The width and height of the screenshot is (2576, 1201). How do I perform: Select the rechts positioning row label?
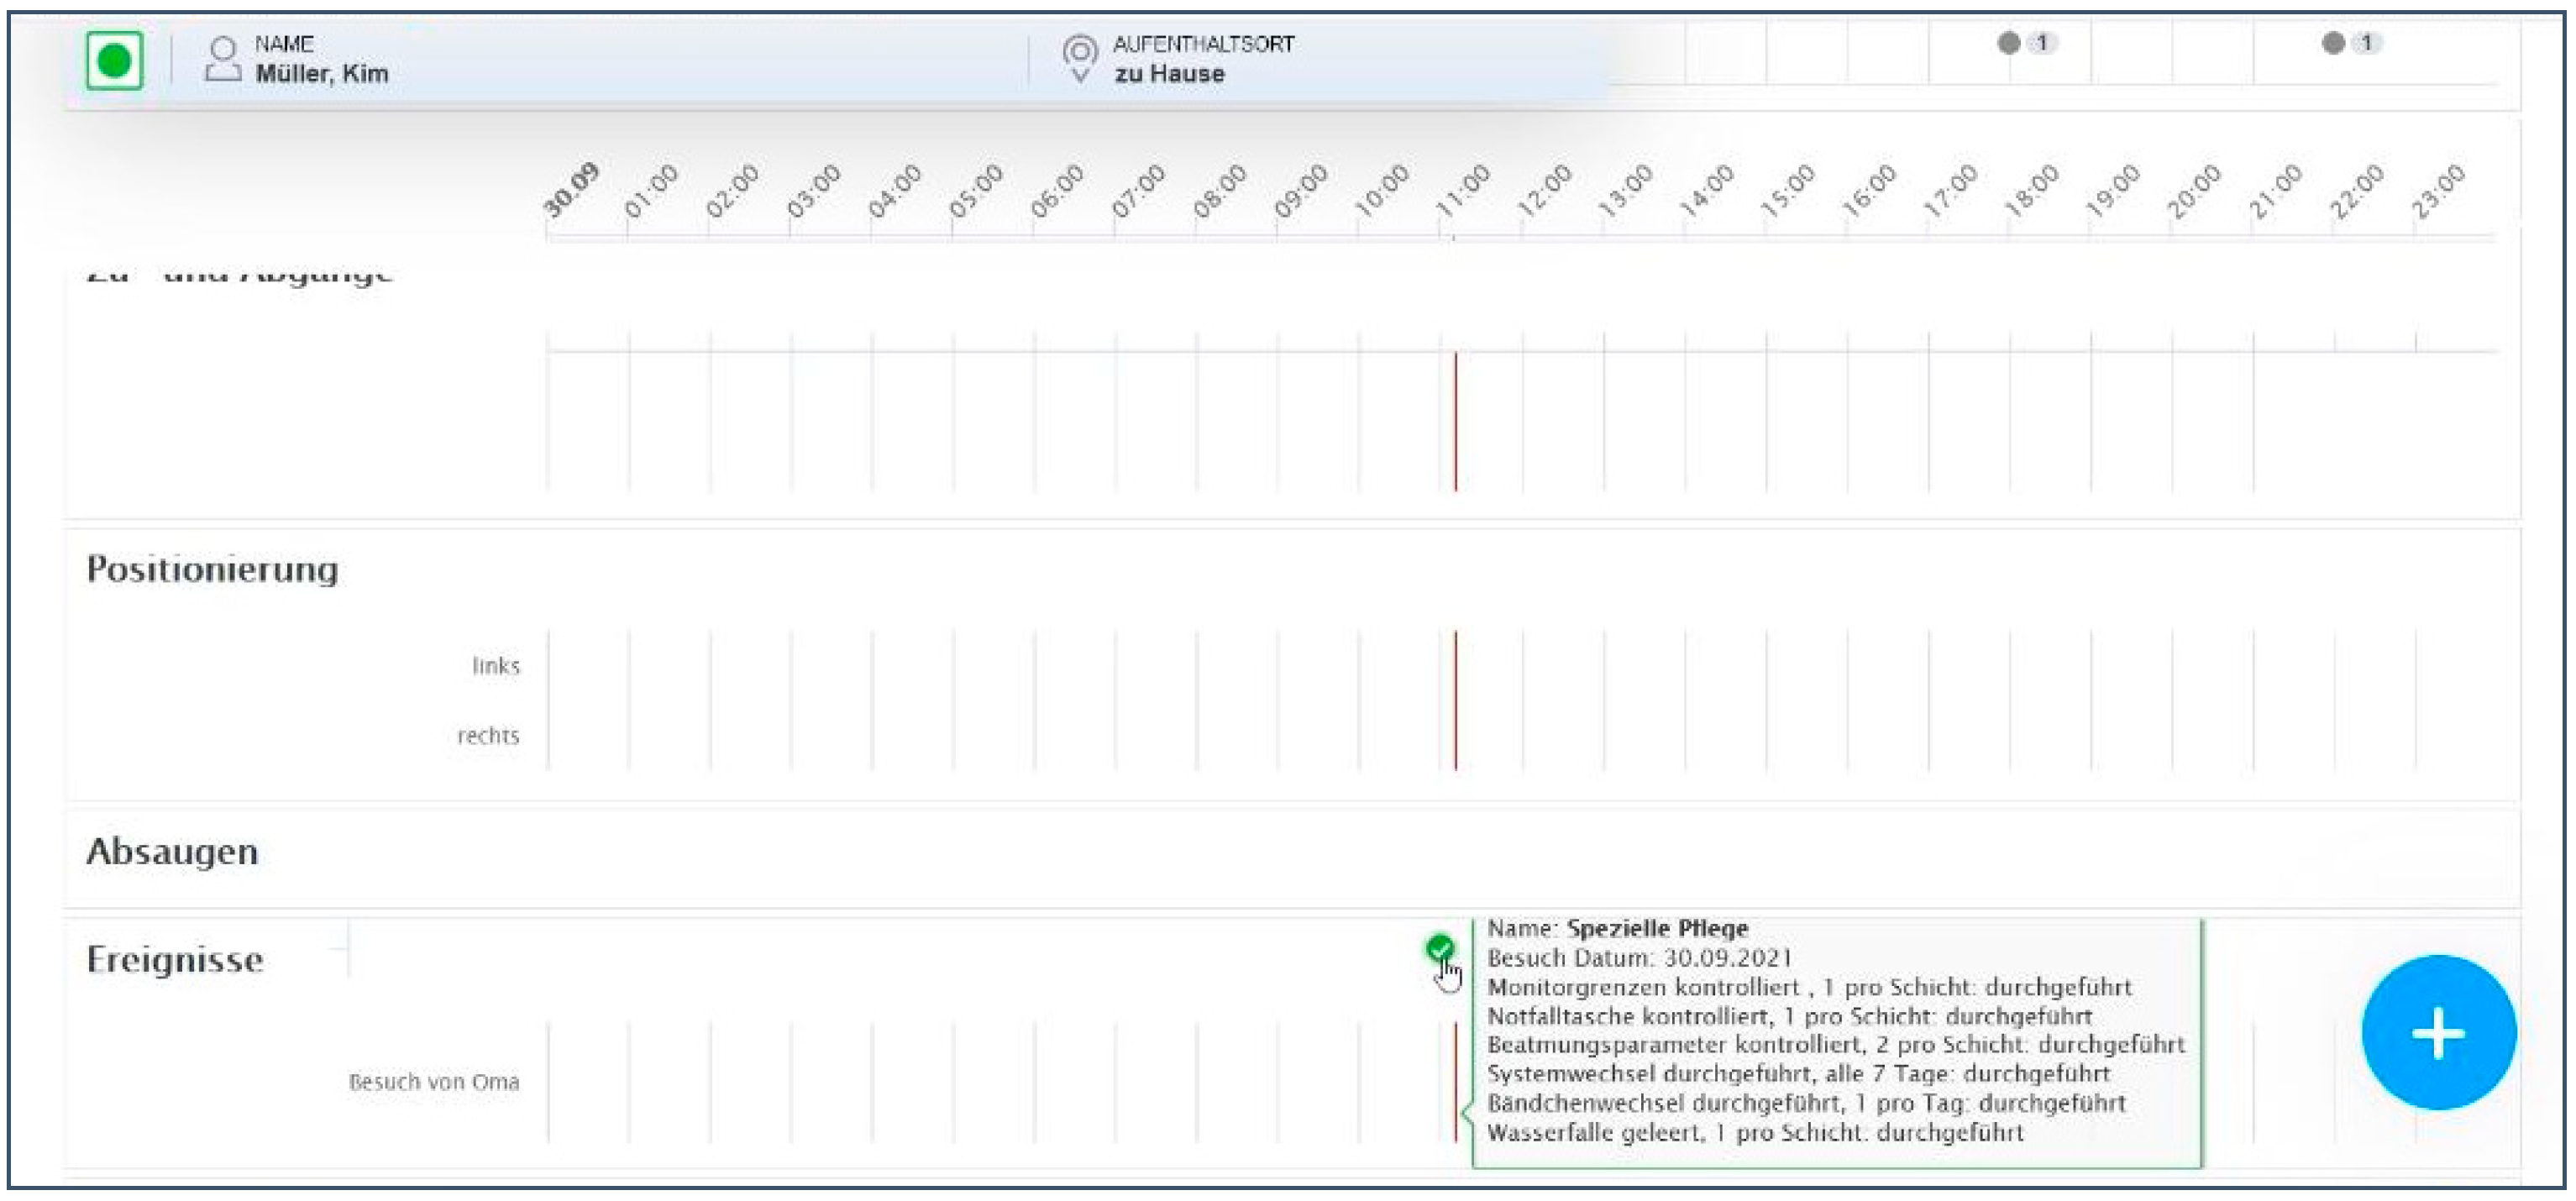click(488, 736)
